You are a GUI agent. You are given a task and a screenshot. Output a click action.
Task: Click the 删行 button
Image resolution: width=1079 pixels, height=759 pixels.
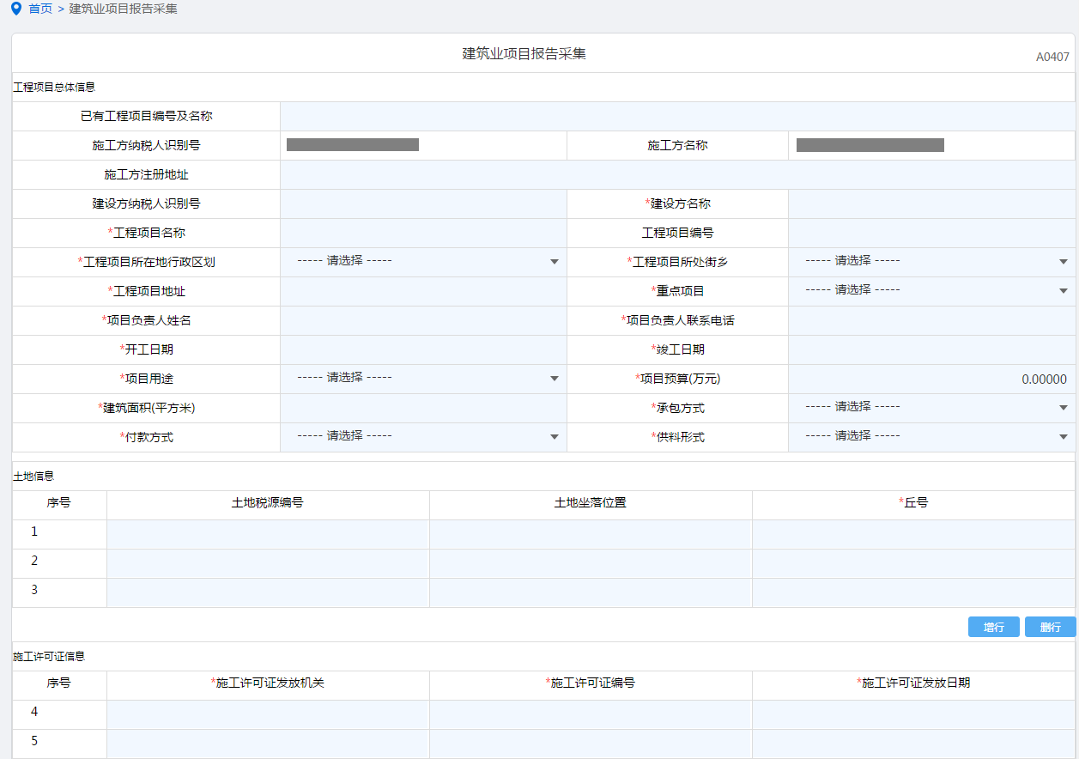tap(1051, 627)
